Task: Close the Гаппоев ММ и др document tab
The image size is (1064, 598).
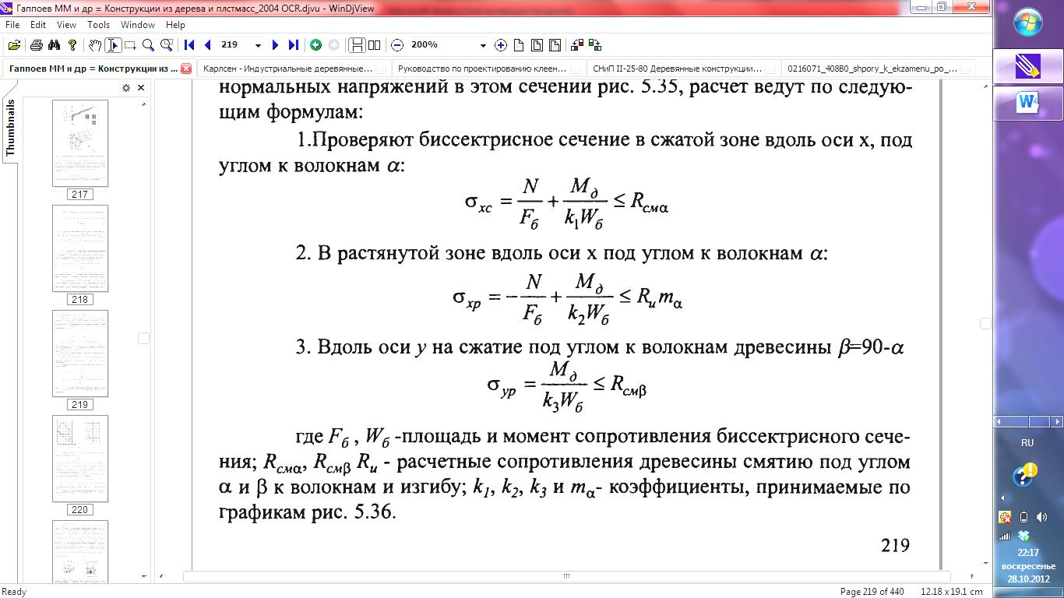Action: click(186, 69)
